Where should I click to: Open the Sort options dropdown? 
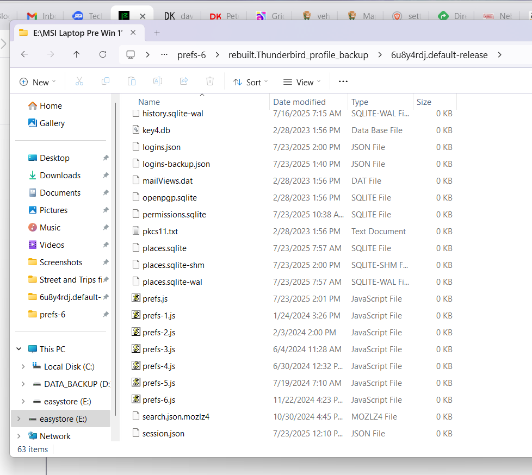coord(251,82)
